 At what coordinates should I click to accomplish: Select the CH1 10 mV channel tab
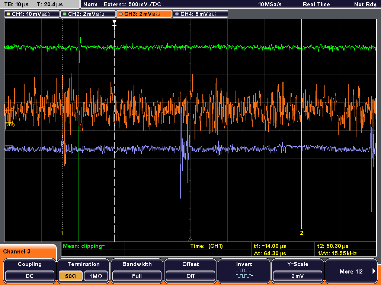pyautogui.click(x=32, y=14)
